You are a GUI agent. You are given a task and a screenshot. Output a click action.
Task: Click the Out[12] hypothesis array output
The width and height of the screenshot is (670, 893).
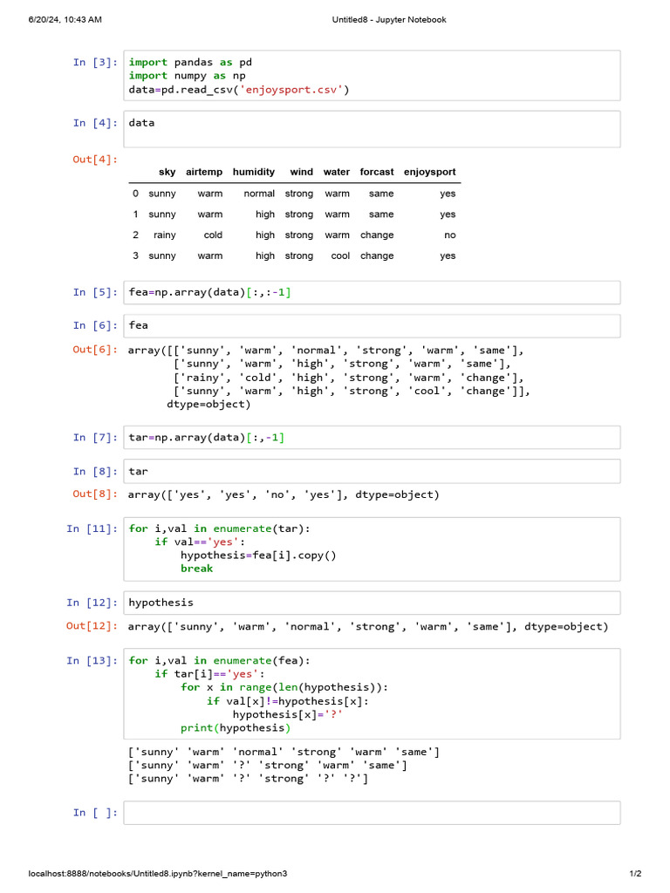tap(368, 626)
